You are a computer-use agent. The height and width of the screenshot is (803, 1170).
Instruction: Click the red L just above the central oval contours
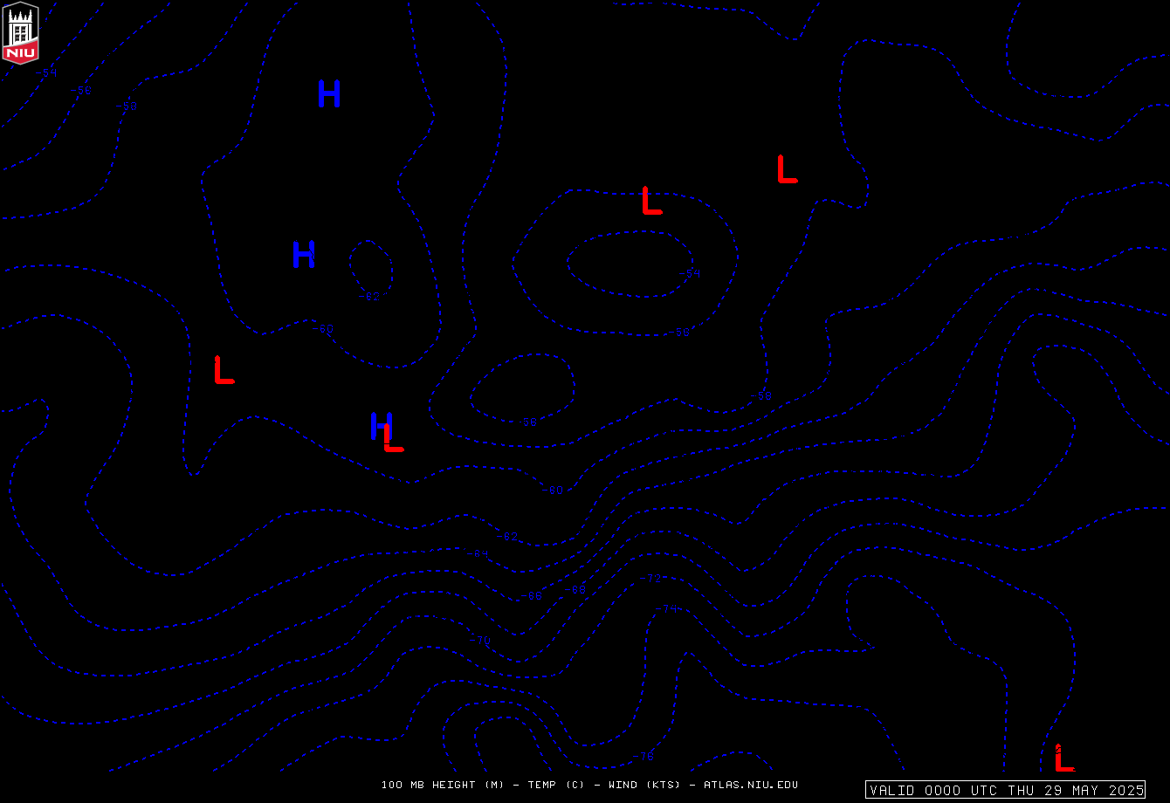[x=651, y=200]
